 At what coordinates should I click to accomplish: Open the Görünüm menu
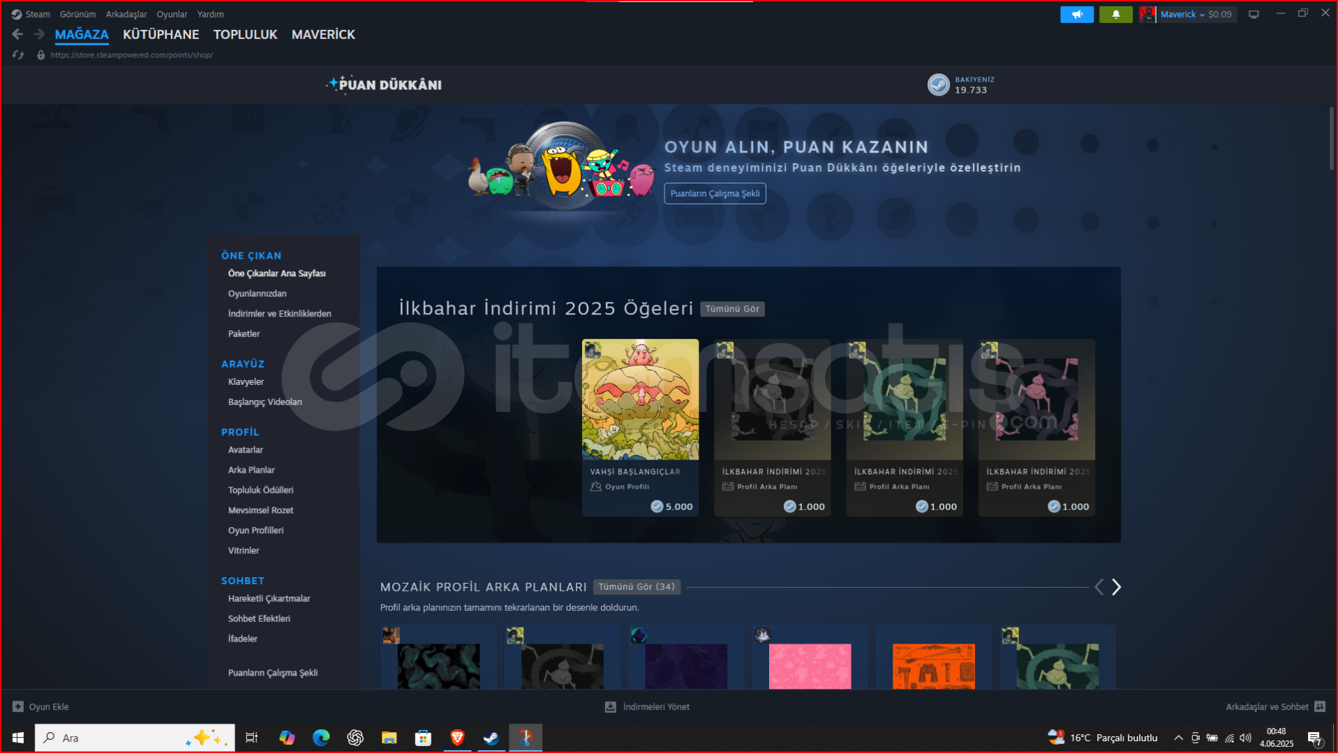pyautogui.click(x=77, y=14)
